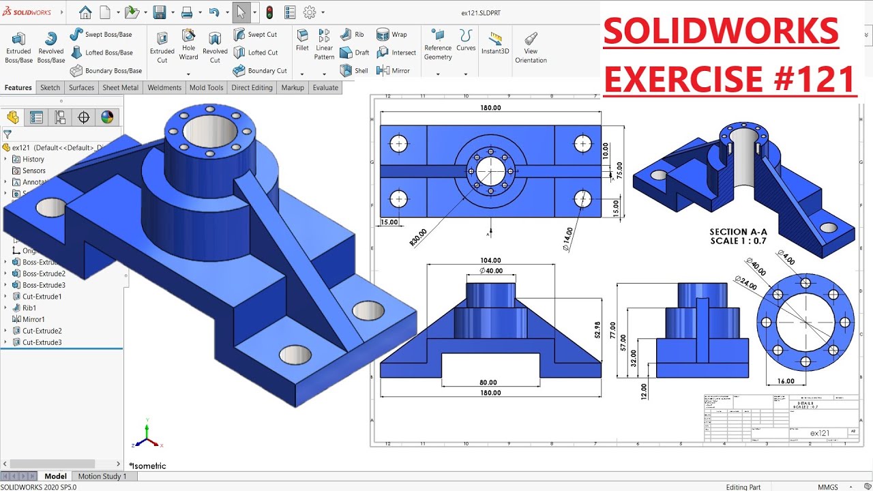Image resolution: width=873 pixels, height=491 pixels.
Task: Create a new document with New icon
Action: (105, 12)
